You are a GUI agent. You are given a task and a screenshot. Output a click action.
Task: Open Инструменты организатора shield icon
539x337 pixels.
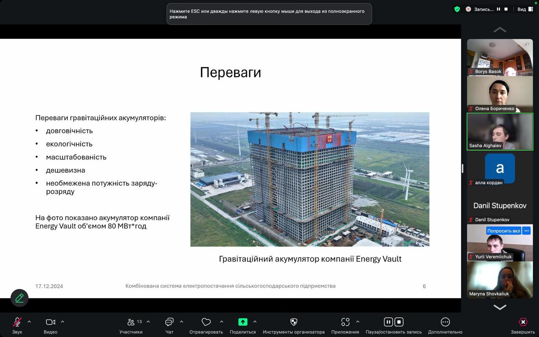click(x=294, y=322)
